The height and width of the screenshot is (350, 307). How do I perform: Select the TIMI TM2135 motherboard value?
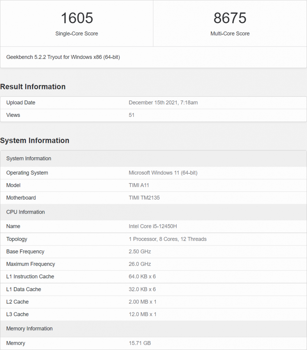pyautogui.click(x=144, y=198)
